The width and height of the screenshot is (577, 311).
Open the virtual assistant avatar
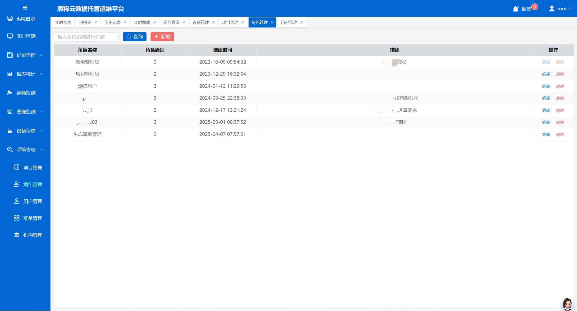click(567, 304)
